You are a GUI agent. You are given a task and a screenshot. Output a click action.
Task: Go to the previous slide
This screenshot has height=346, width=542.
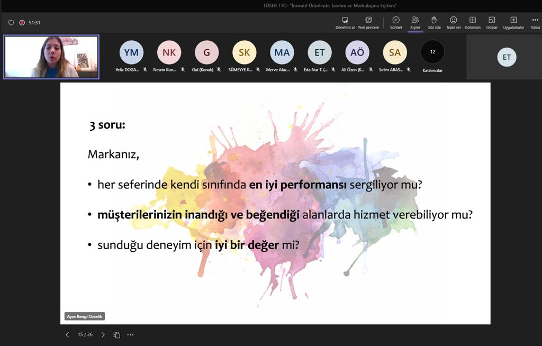67,335
